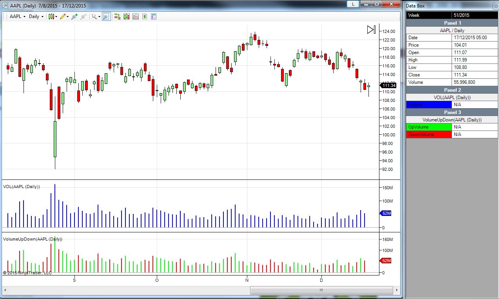Click the candlestick chart style icon
Image resolution: width=499 pixels, height=299 pixels.
point(51,16)
